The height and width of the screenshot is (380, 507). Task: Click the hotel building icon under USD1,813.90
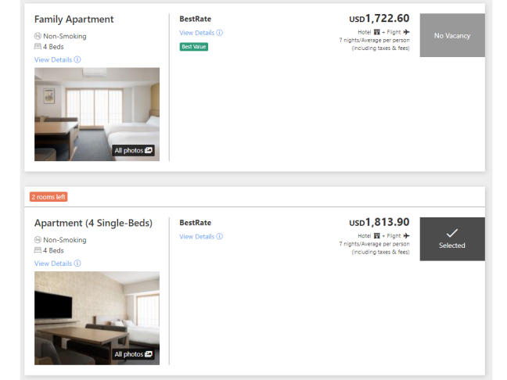click(x=376, y=235)
